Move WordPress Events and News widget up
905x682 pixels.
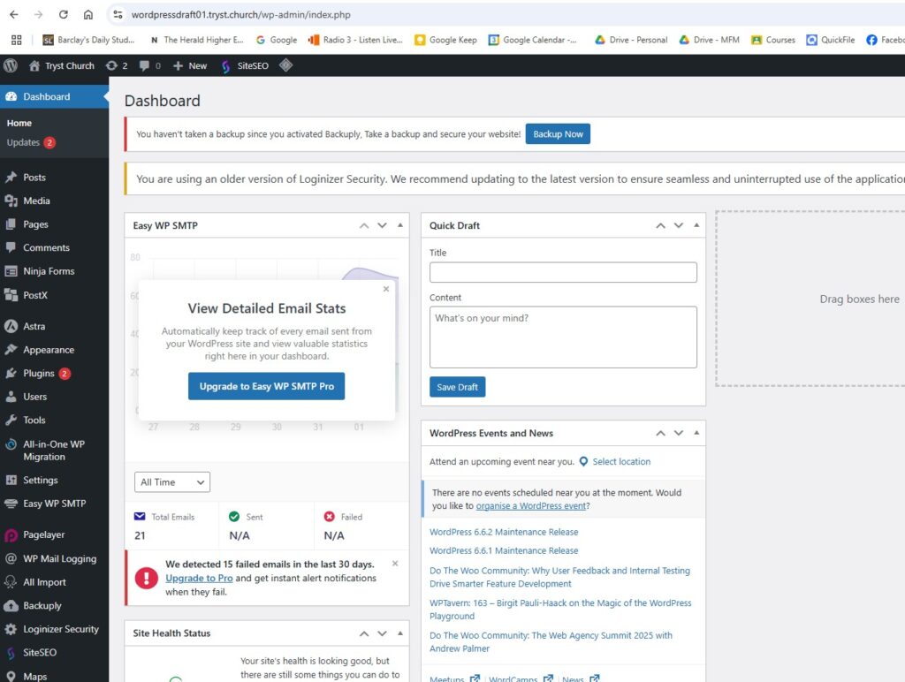(x=661, y=434)
